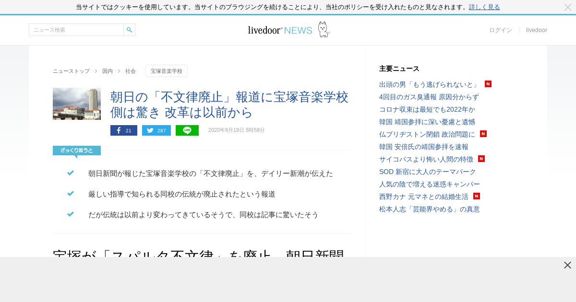The width and height of the screenshot is (576, 302).
Task: Open the 詳しく見る cookie policy link
Action: (484, 7)
